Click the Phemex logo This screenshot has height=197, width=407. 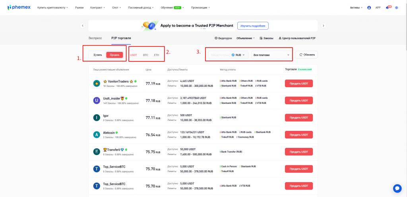[x=19, y=8]
